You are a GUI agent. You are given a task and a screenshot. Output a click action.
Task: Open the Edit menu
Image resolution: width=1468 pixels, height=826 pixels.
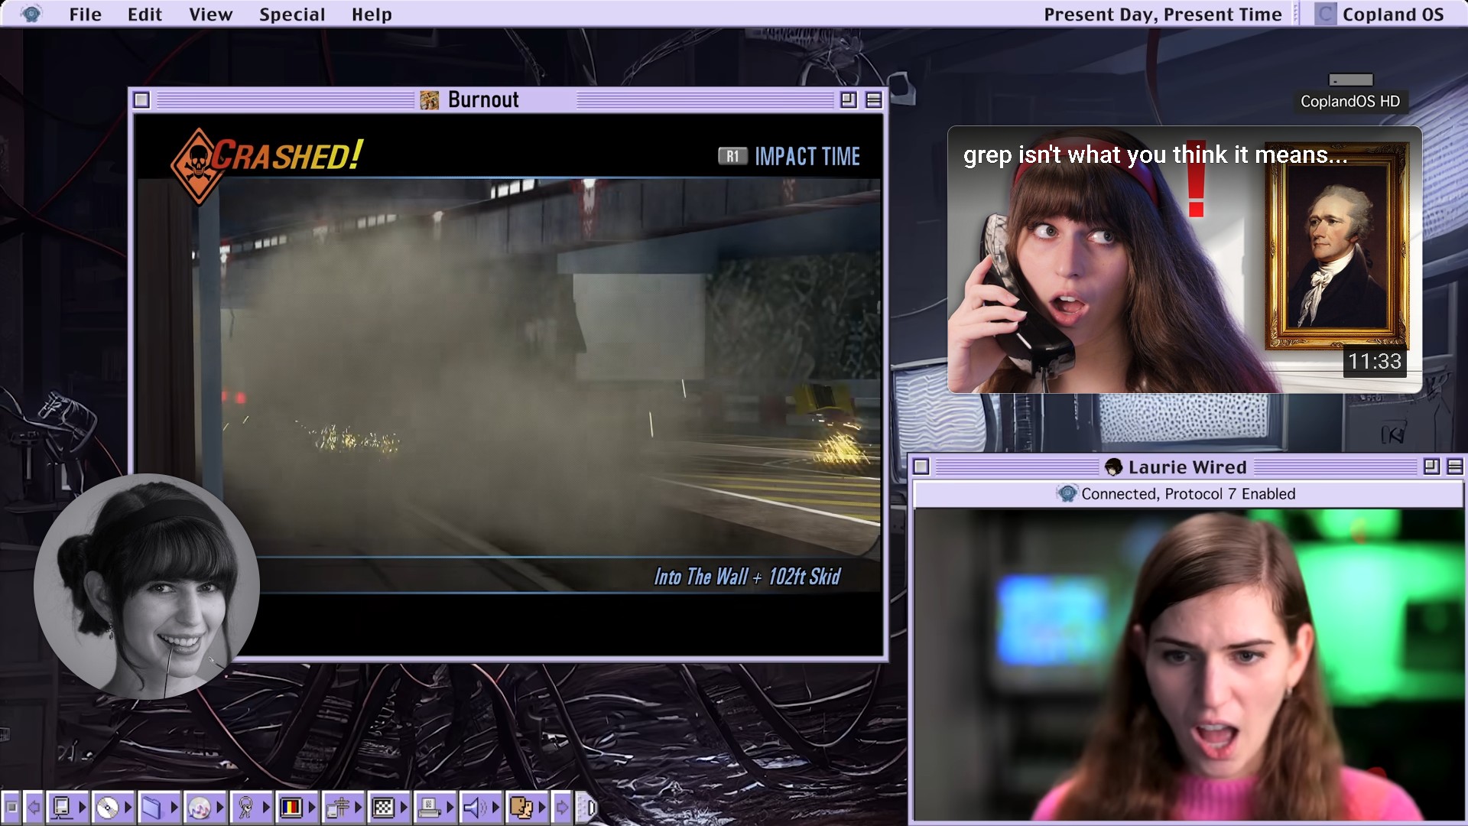[145, 15]
